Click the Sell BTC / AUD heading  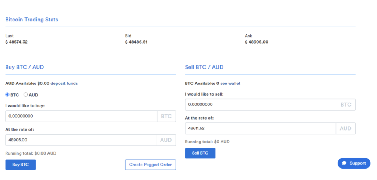point(204,67)
